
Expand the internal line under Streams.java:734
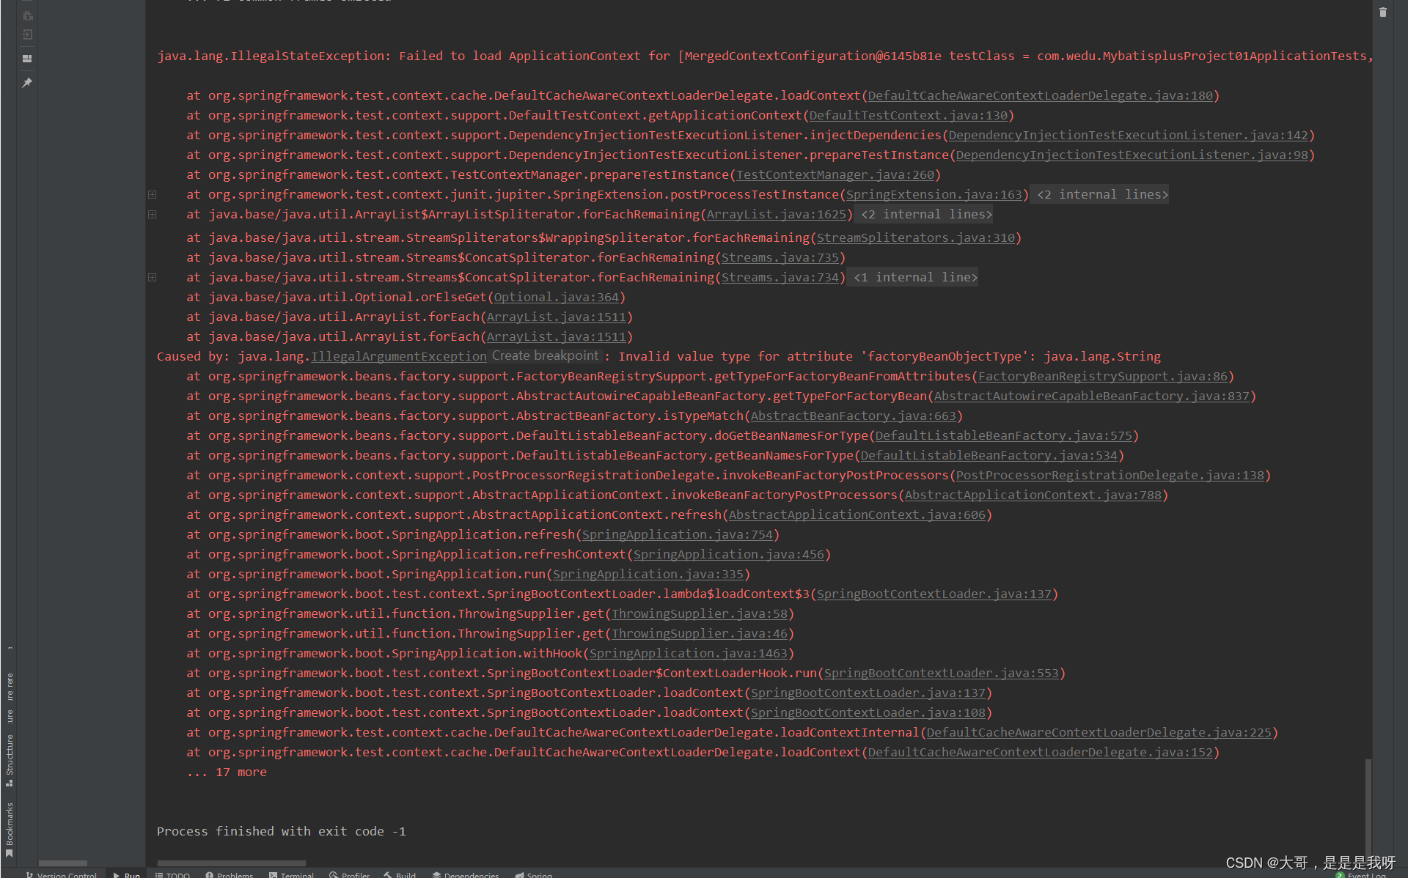(152, 277)
